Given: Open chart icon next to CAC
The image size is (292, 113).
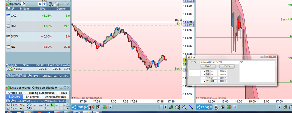Looking at the screenshot, I should pyautogui.click(x=8, y=16).
